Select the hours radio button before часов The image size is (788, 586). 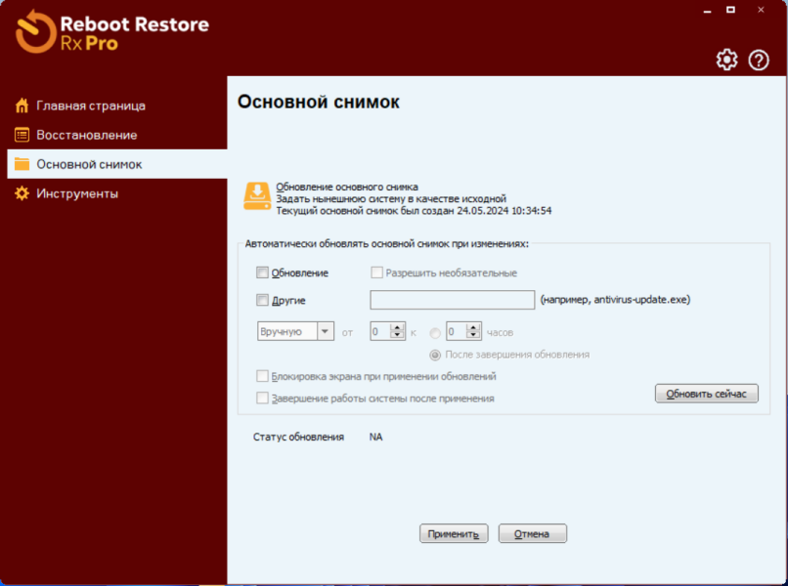click(x=435, y=333)
